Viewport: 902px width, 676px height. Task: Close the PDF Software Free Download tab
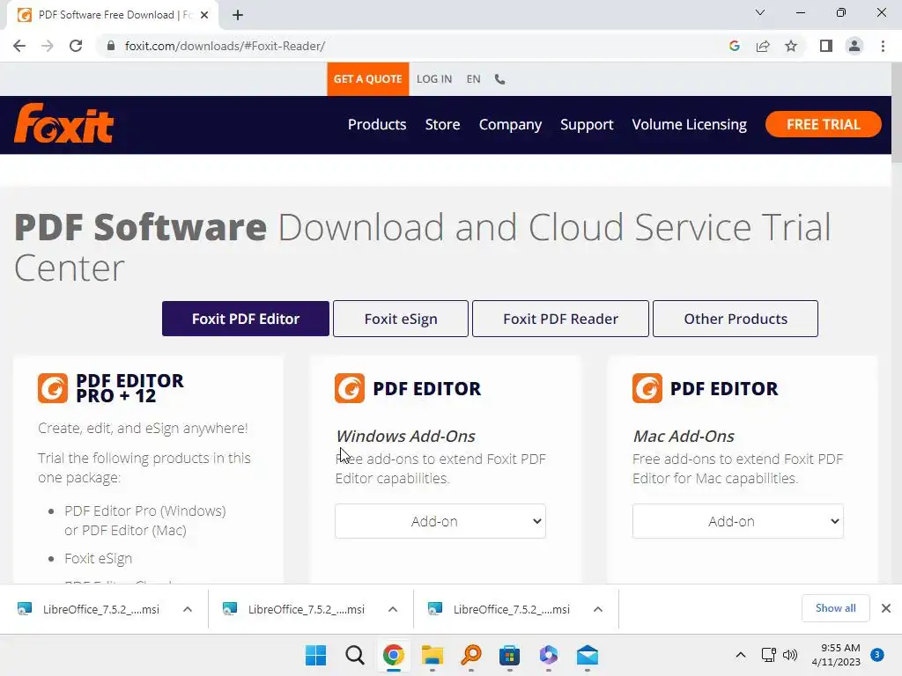(204, 15)
